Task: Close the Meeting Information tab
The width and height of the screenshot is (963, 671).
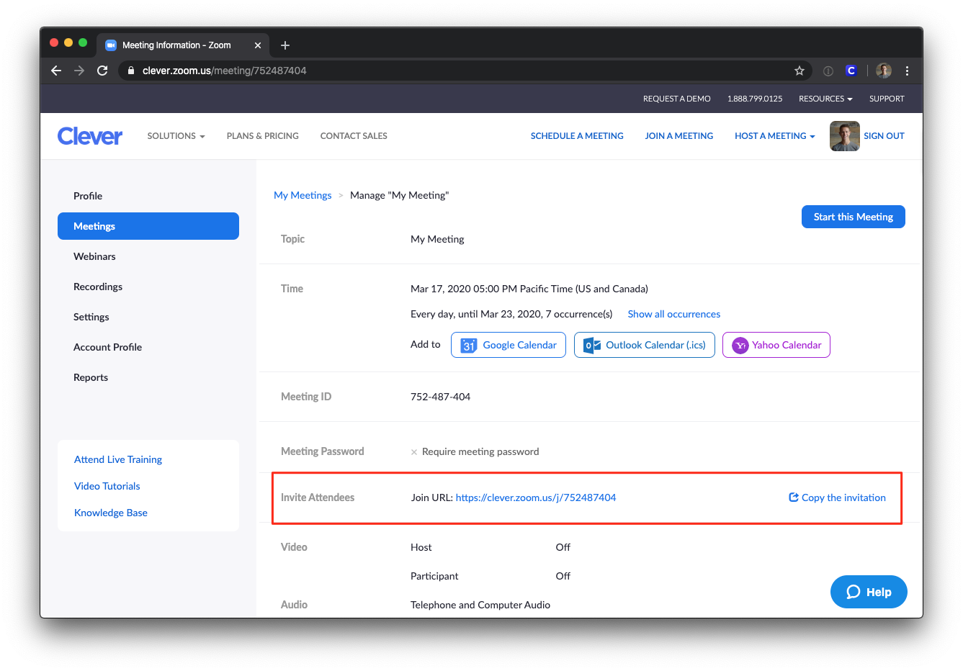Action: pyautogui.click(x=258, y=45)
